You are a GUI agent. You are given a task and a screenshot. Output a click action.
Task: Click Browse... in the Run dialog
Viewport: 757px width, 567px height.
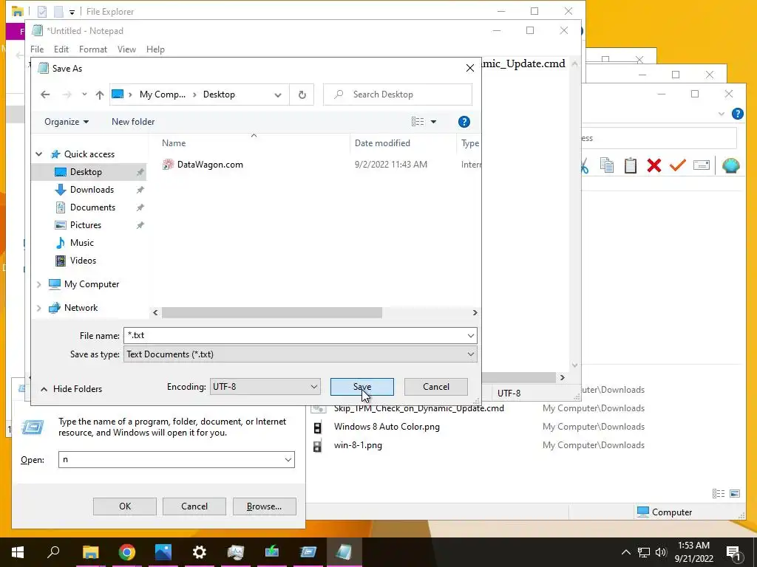pyautogui.click(x=264, y=506)
